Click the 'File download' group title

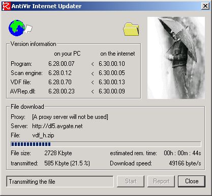coord(27,107)
